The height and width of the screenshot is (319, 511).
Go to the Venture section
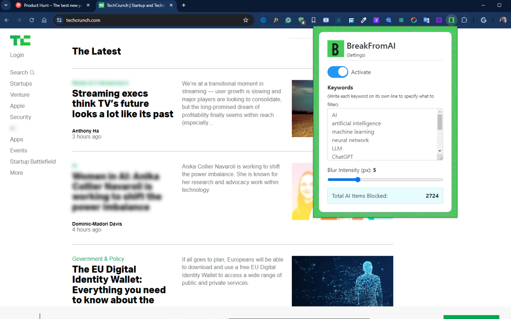coord(20,95)
